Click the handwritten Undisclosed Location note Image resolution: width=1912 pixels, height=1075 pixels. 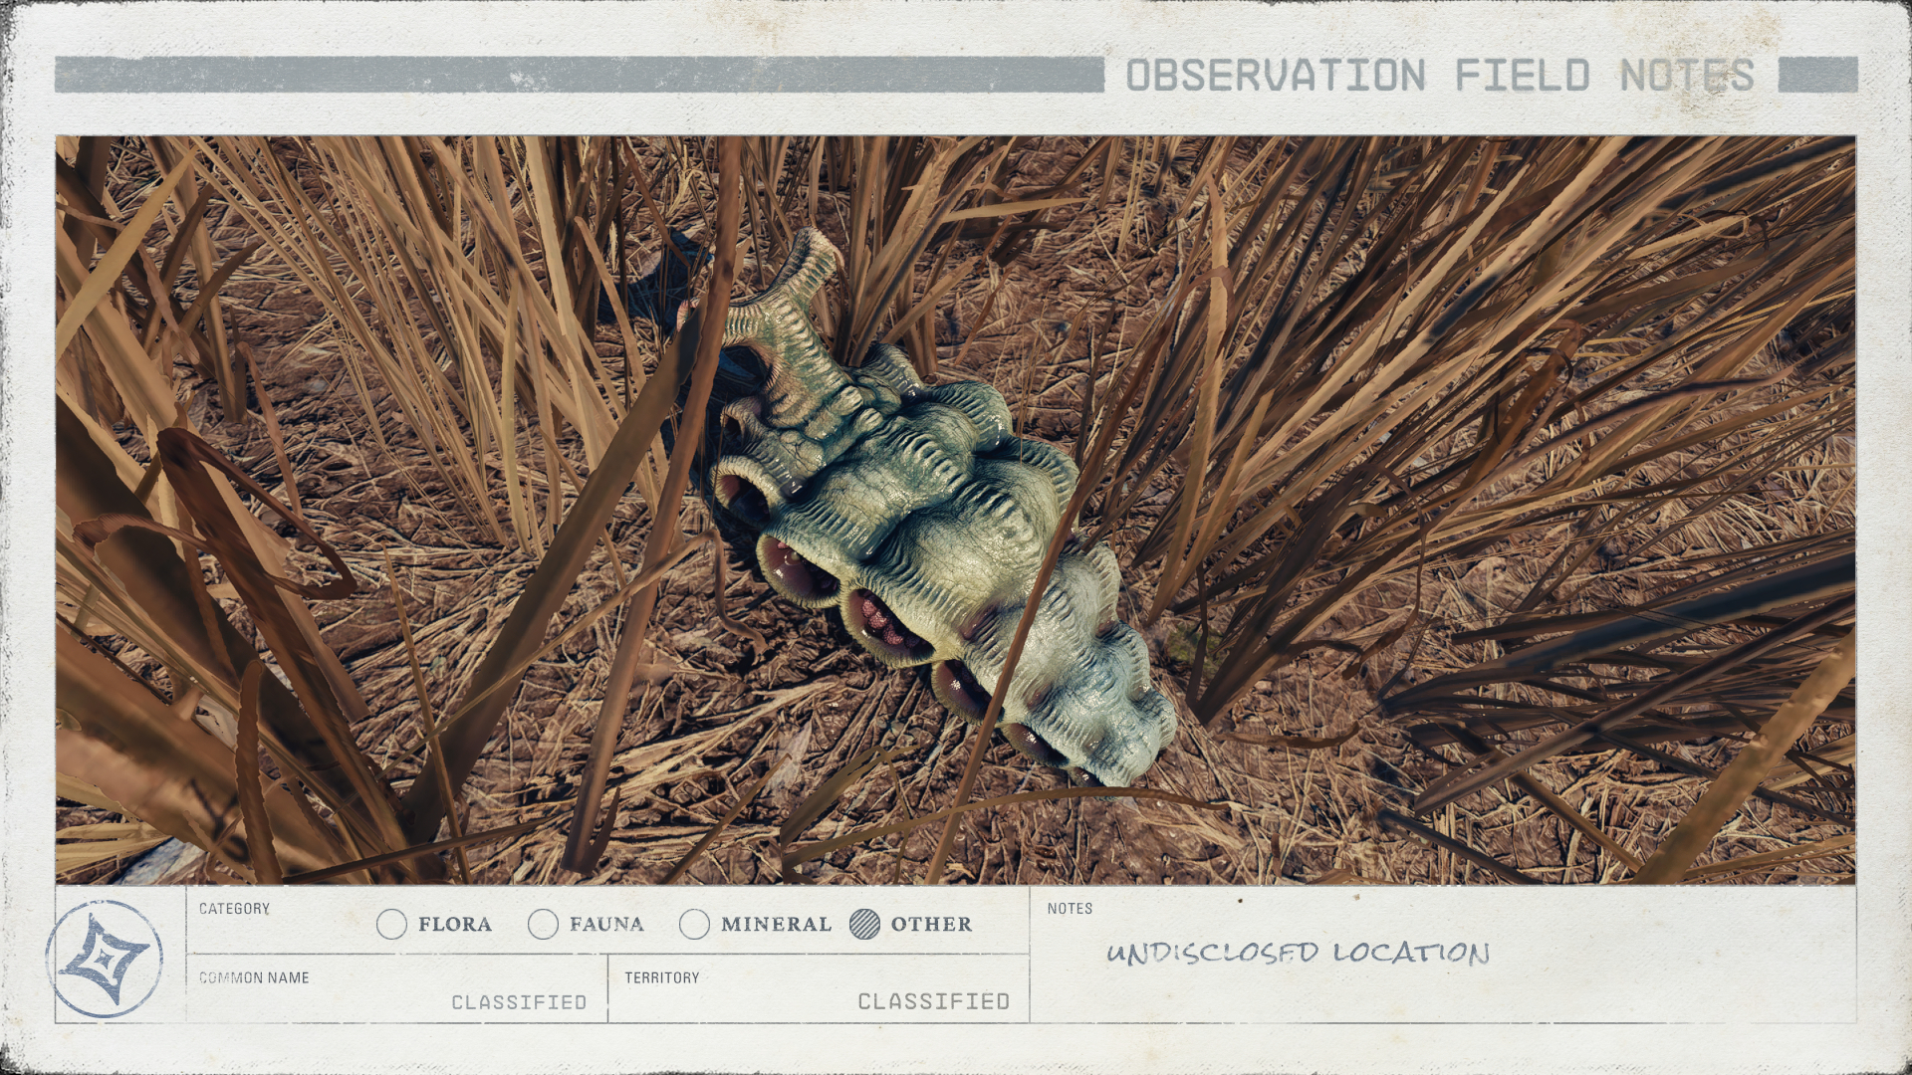(1298, 953)
